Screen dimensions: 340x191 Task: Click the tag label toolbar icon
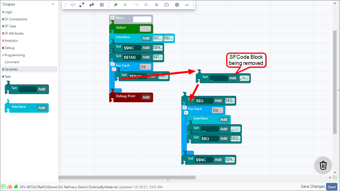(167, 5)
